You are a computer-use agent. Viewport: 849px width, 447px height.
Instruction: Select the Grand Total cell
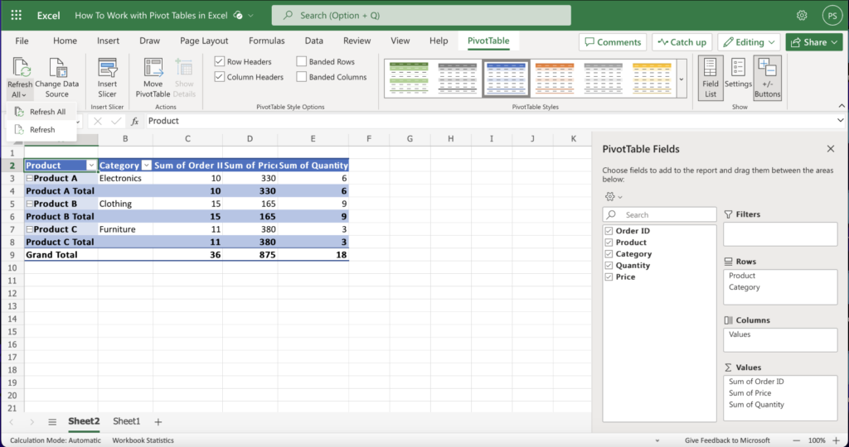(61, 255)
